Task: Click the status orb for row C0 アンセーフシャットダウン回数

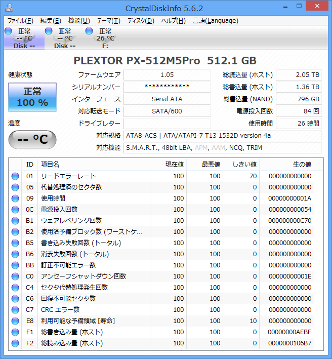Action: 15,276
